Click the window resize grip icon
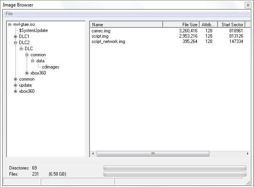This screenshot has width=254, height=187. 248,182
